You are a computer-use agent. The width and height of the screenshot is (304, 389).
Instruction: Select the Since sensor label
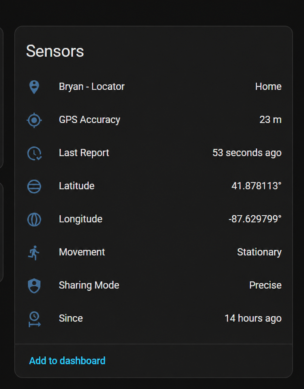pos(71,318)
